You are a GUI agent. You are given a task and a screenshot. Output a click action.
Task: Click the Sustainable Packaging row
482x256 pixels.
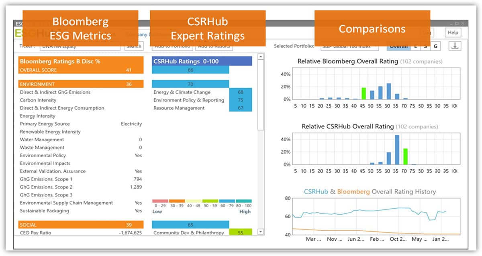click(x=81, y=211)
